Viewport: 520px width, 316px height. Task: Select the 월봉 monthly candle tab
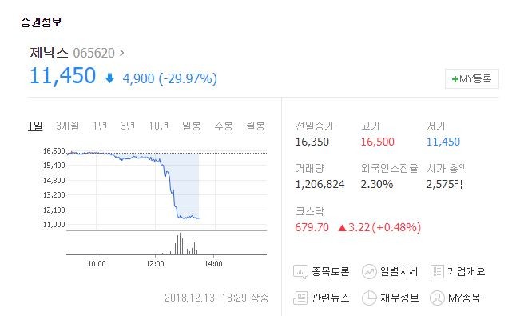(x=256, y=126)
